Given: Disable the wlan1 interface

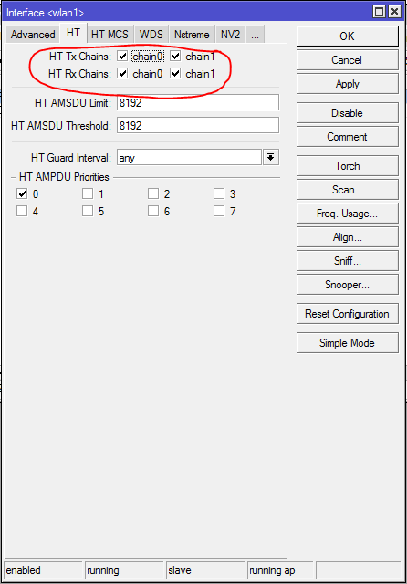Looking at the screenshot, I should (x=348, y=113).
